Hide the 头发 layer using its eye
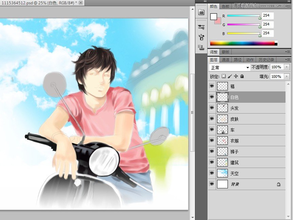Screen dimensions: 293x220 [x=212, y=108]
